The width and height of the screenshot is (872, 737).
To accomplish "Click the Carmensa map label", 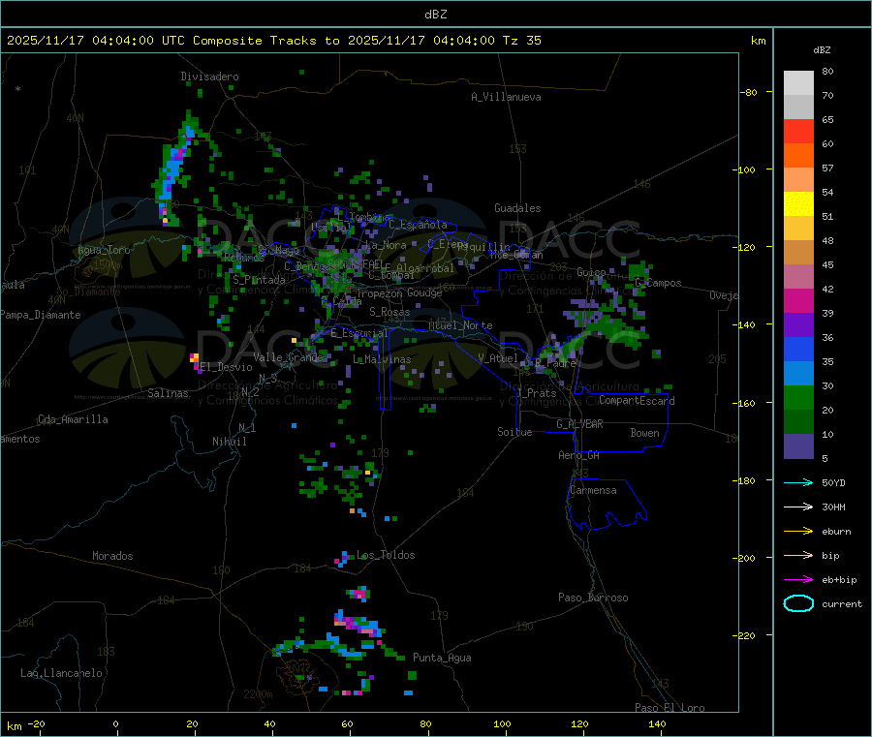I will point(593,490).
